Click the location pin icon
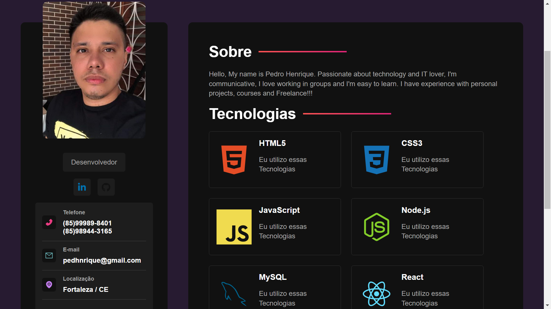The width and height of the screenshot is (551, 309). tap(49, 285)
